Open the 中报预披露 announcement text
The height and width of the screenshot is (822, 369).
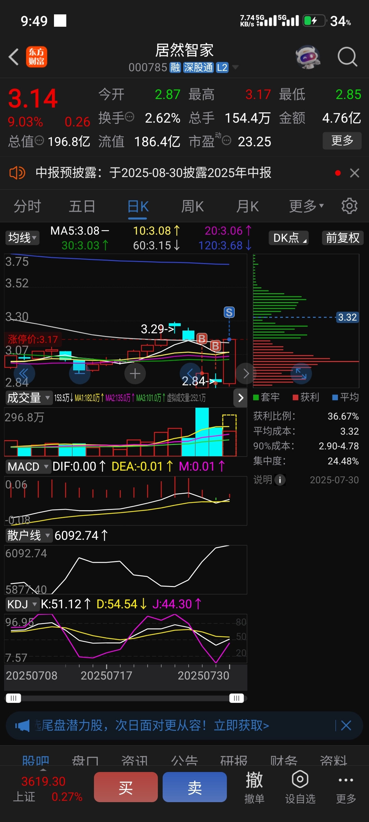point(153,173)
